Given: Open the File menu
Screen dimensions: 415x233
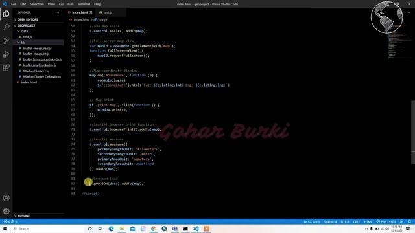Looking at the screenshot, I should point(14,4).
